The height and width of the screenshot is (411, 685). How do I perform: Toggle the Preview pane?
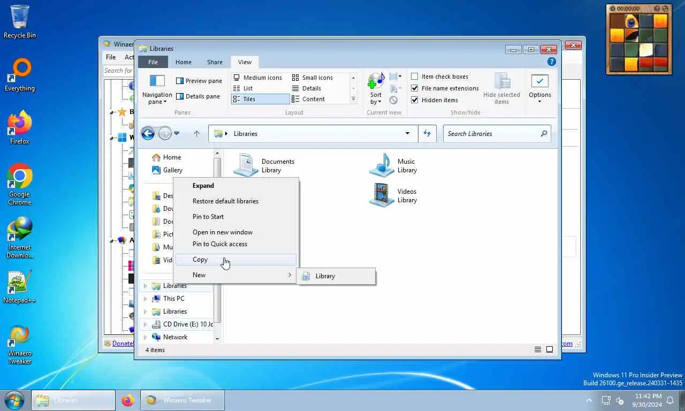[x=199, y=81]
